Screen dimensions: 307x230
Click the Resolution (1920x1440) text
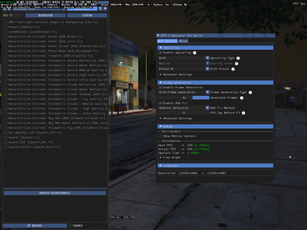pos(192,173)
